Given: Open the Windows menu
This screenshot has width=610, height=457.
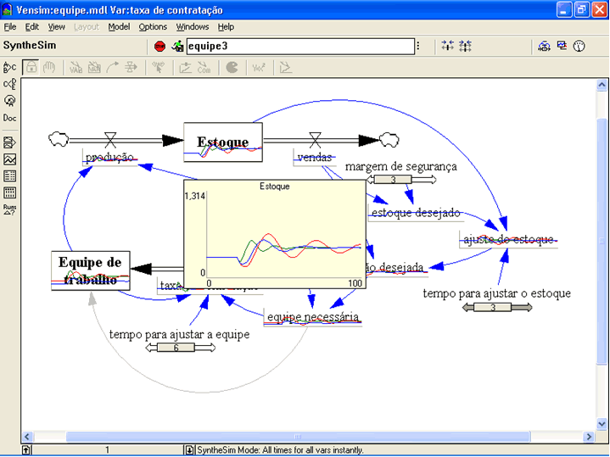Looking at the screenshot, I should point(193,27).
